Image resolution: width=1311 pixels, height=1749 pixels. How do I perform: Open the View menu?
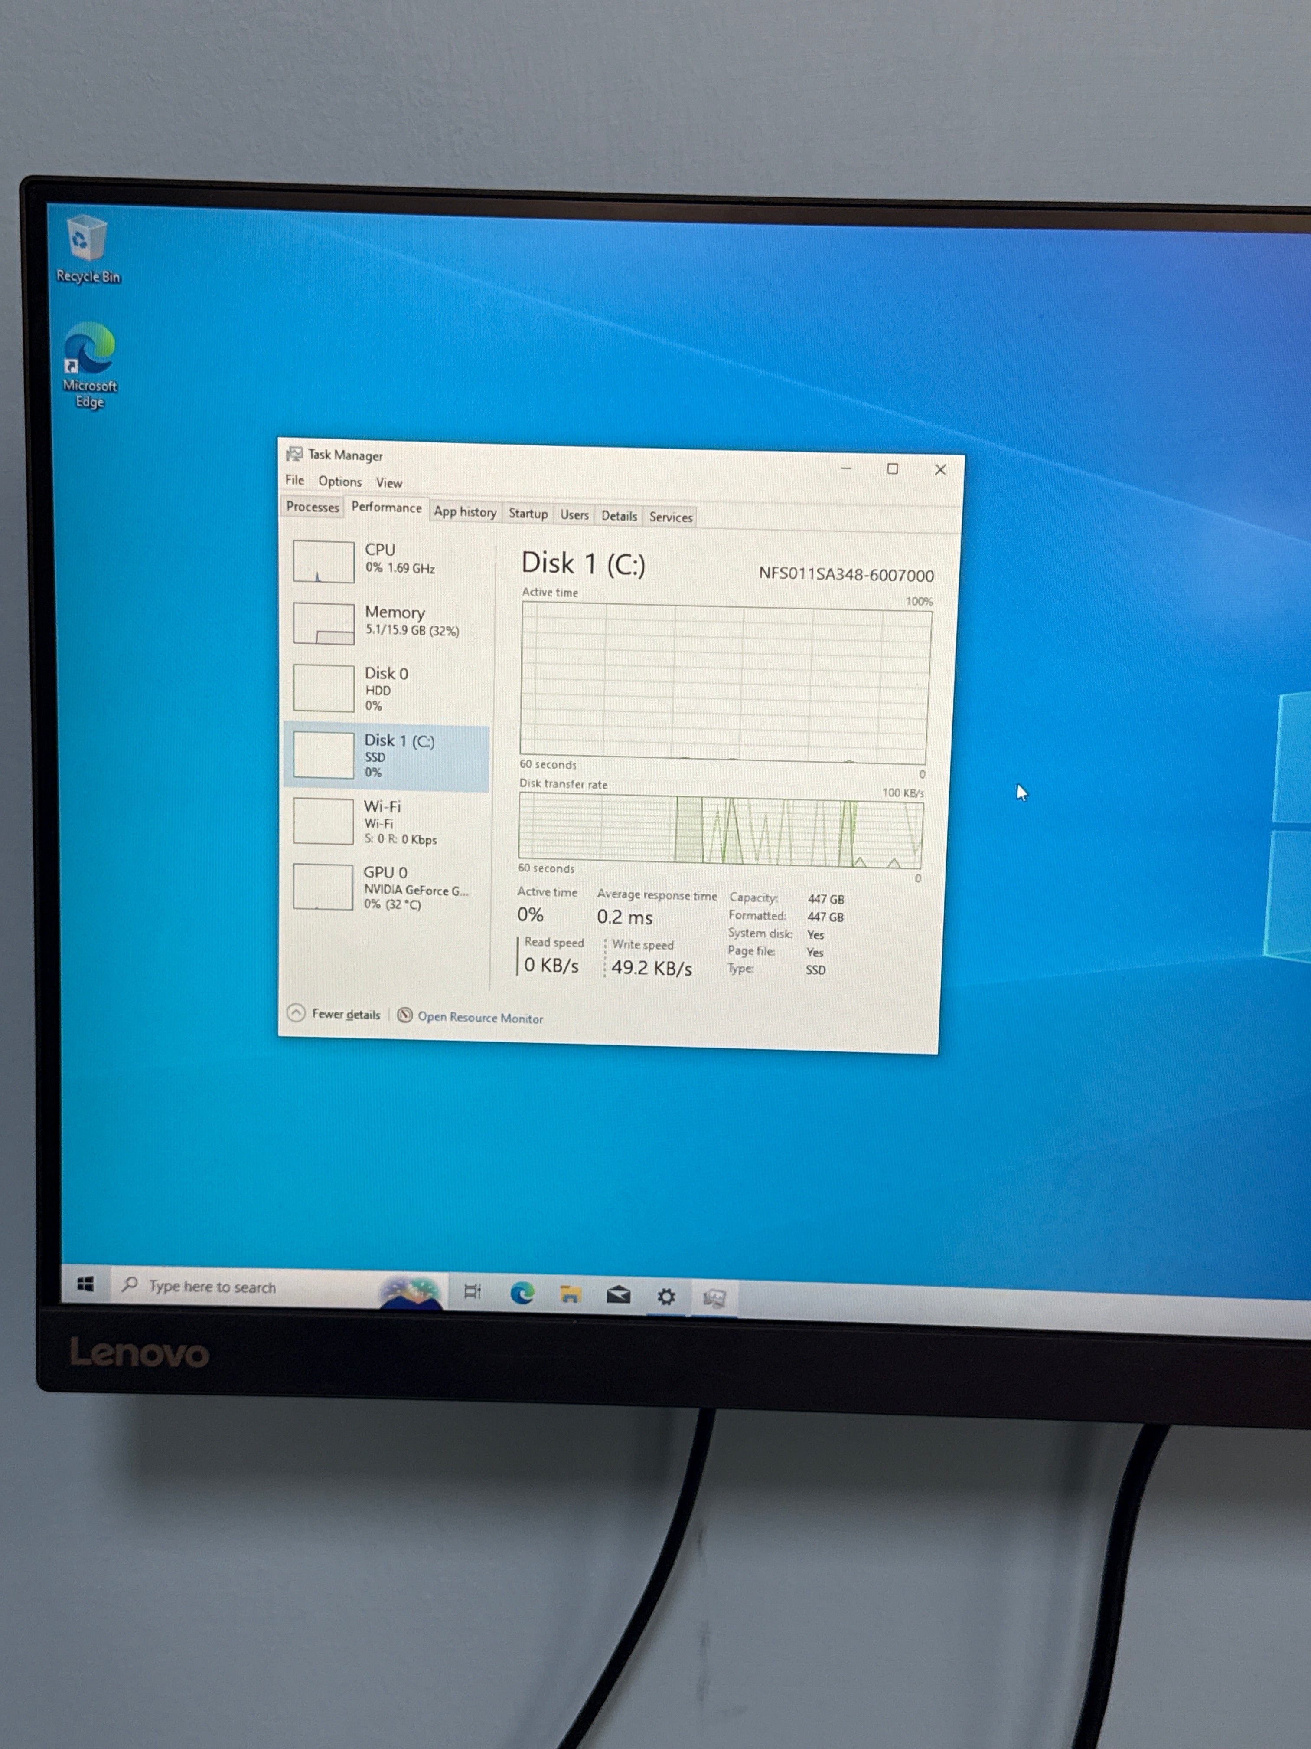point(389,482)
